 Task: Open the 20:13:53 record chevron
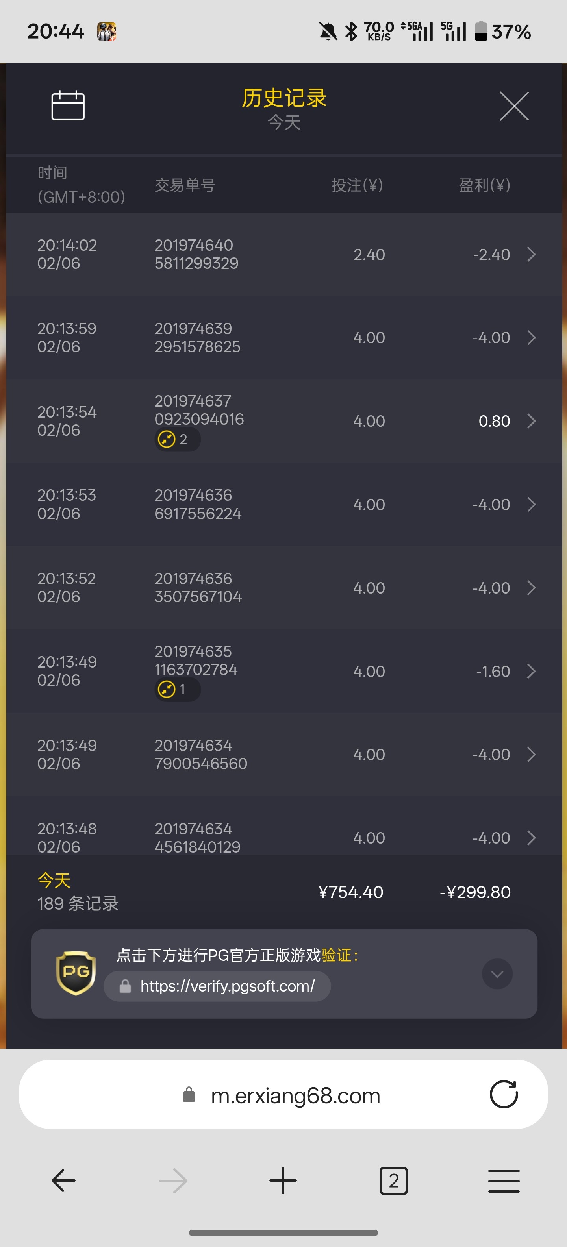(x=531, y=504)
